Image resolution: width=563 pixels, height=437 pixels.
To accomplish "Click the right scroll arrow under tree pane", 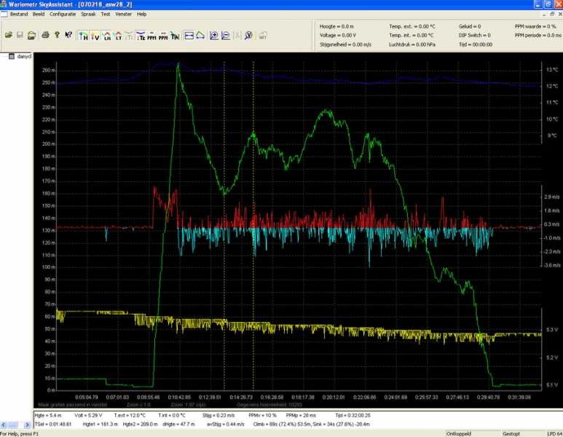I will tap(26, 425).
